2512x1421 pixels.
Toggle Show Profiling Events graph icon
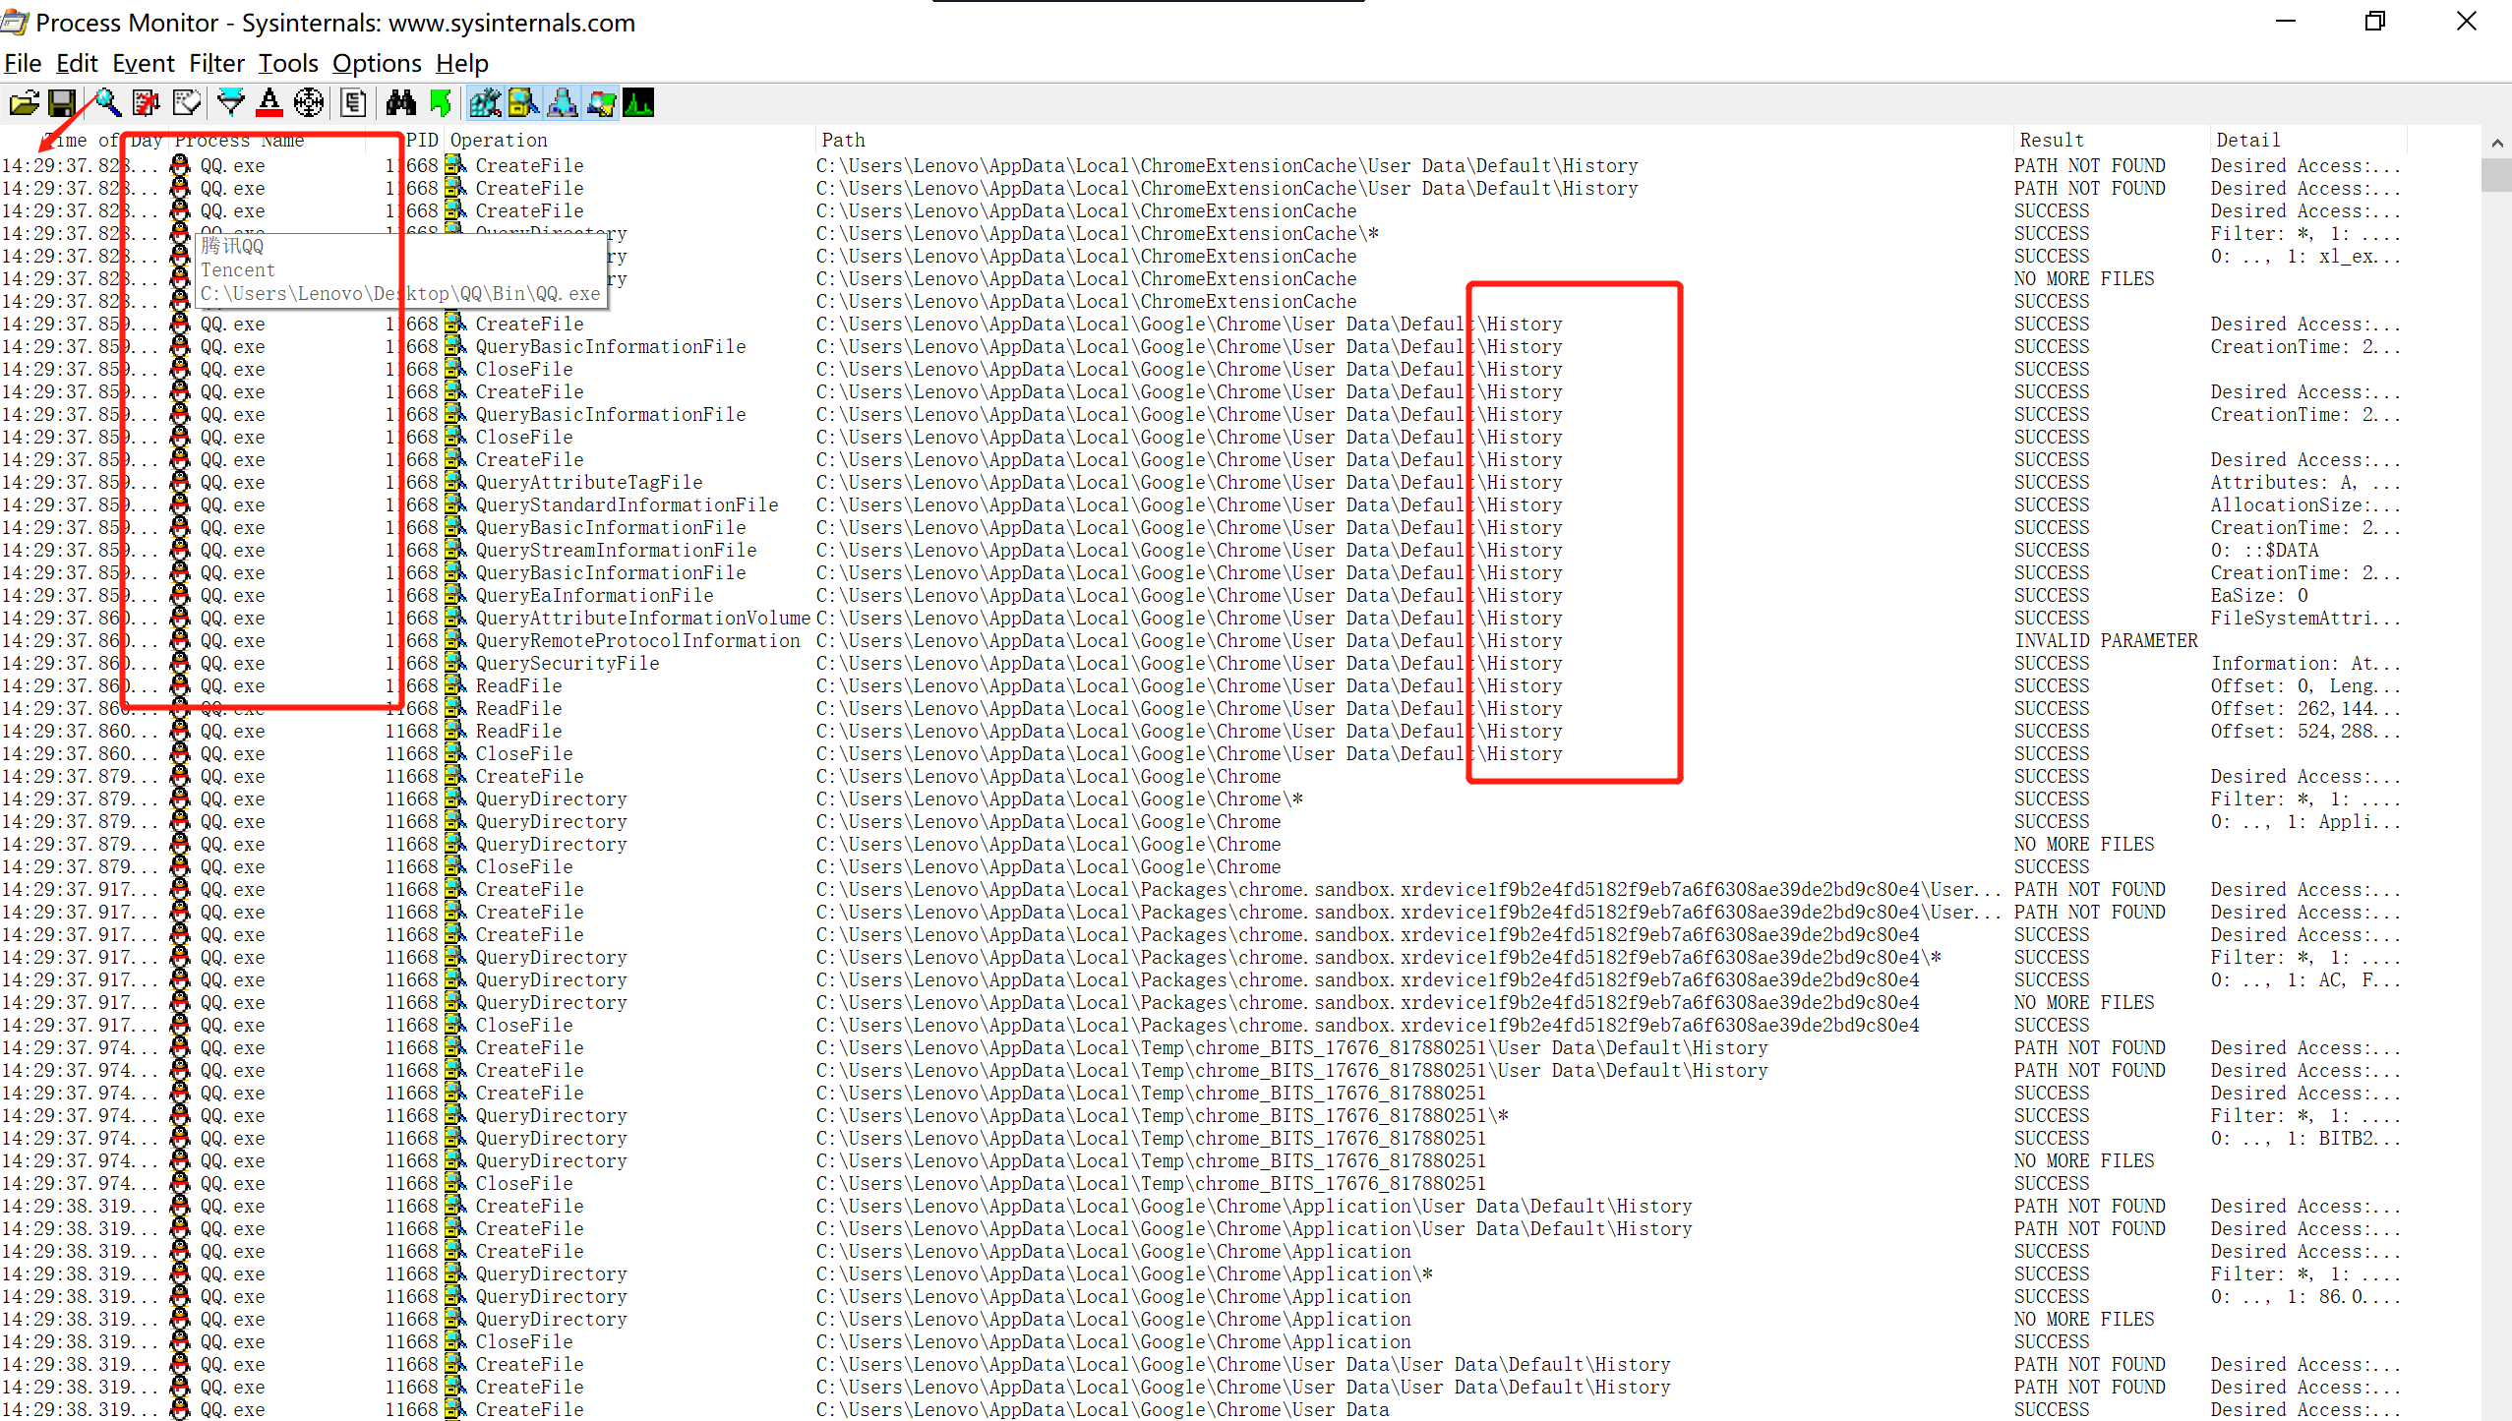tap(638, 102)
